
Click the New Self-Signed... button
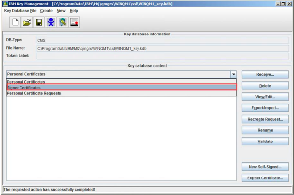(x=265, y=167)
